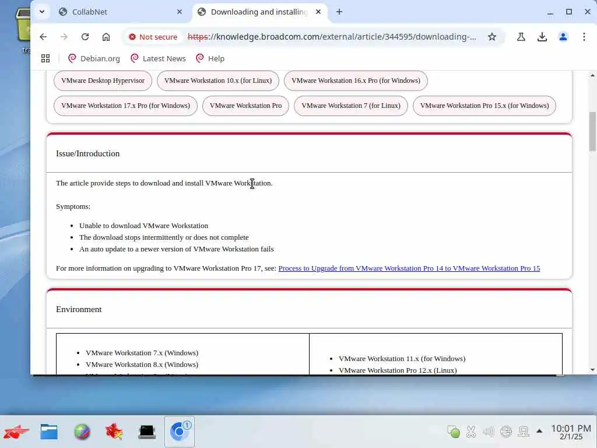Open the Latest News bookmark

(158, 58)
